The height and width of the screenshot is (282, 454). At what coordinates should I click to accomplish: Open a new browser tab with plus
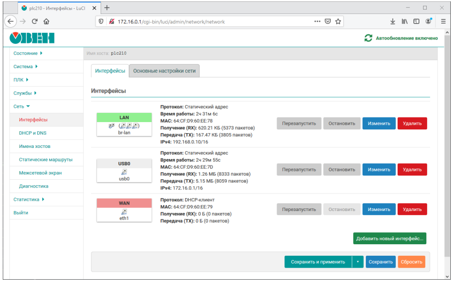tap(107, 8)
